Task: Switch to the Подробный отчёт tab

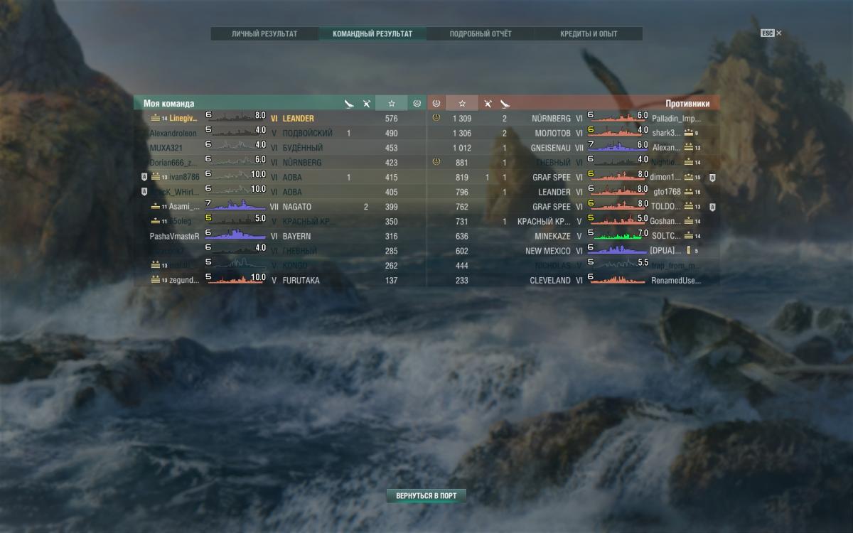Action: pos(481,33)
